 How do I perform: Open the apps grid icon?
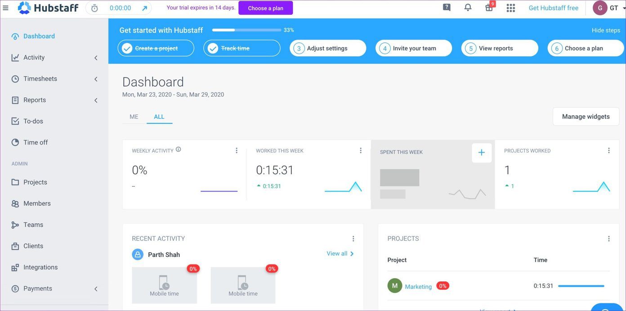[x=511, y=8]
